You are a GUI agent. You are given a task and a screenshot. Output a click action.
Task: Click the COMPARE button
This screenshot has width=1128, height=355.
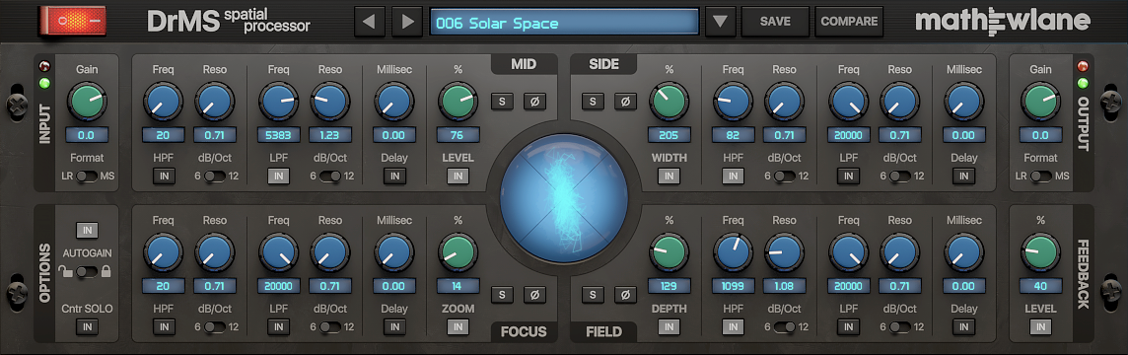(x=849, y=22)
